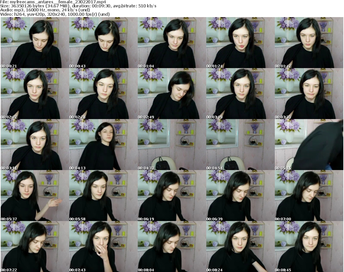Open the thumbnail stamped 00:02:07
This screenshot has height=272, width=344.
click(35, 94)
